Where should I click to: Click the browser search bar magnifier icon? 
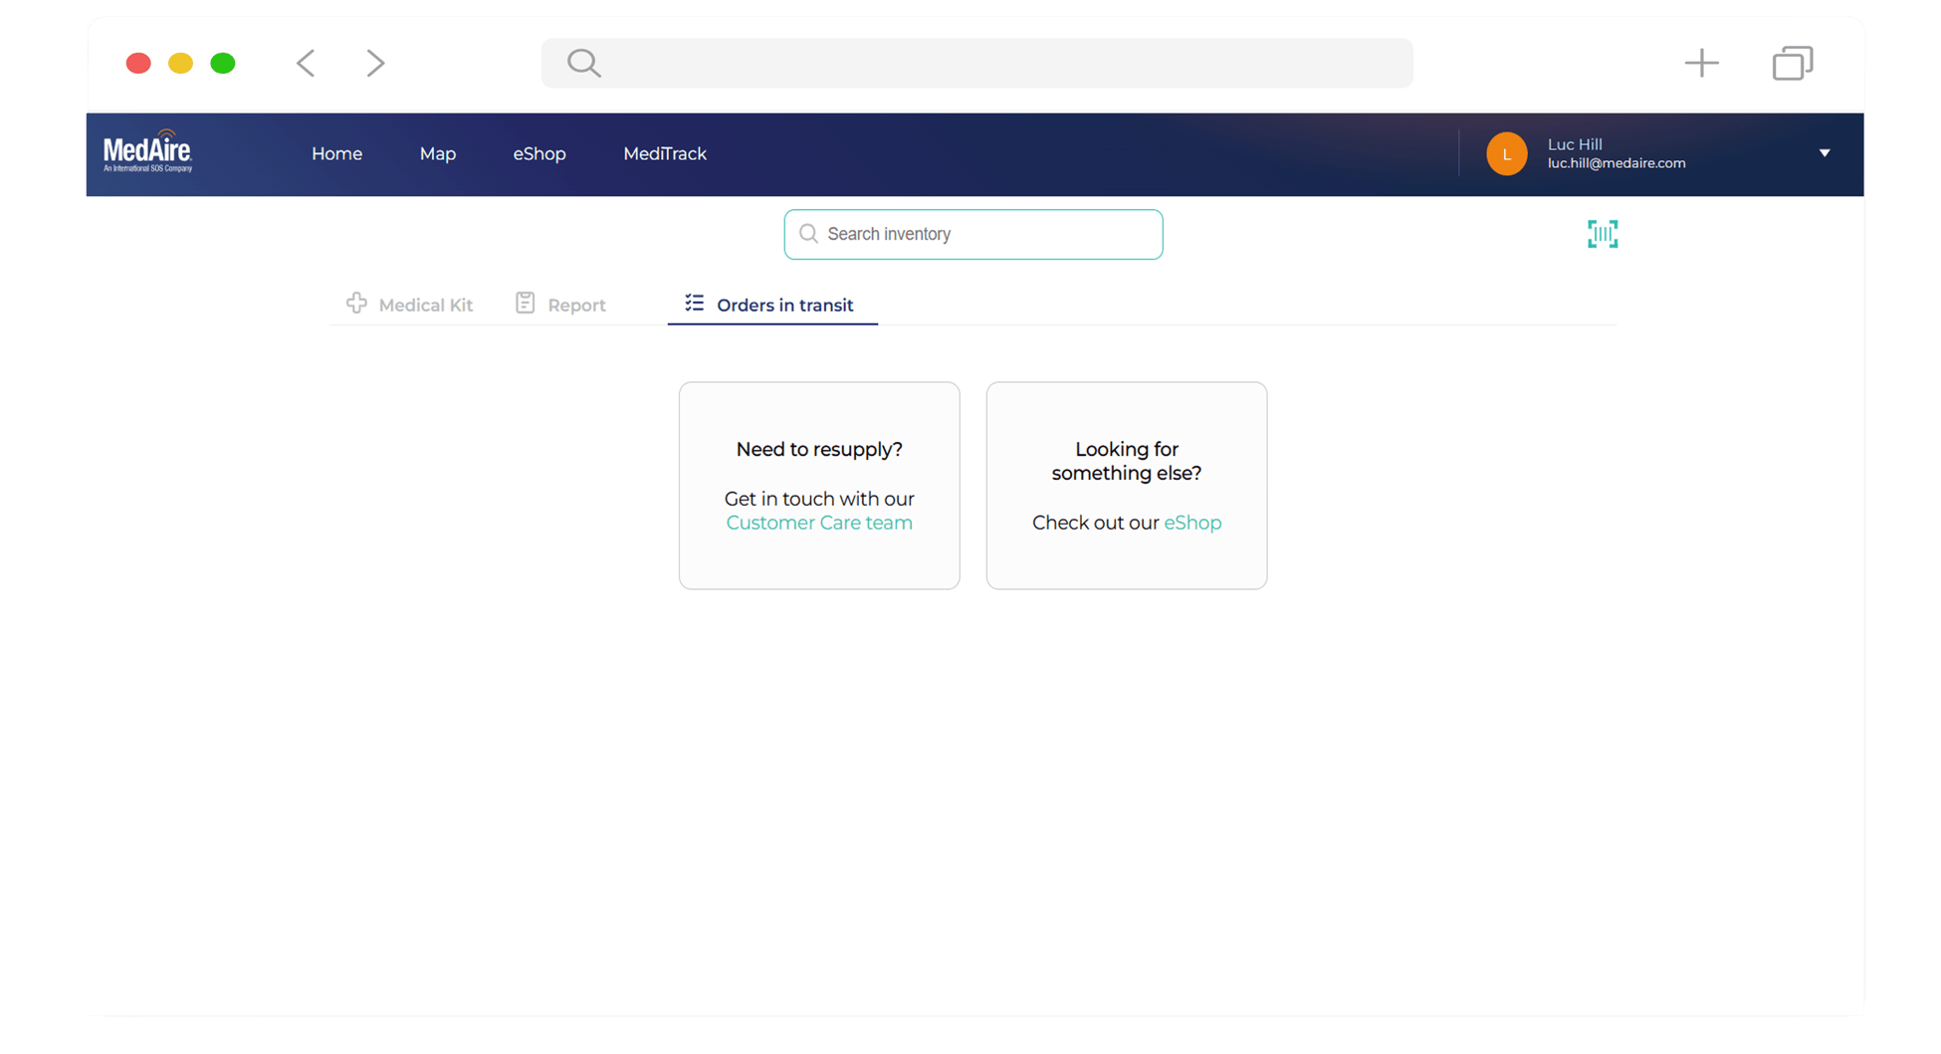click(583, 62)
